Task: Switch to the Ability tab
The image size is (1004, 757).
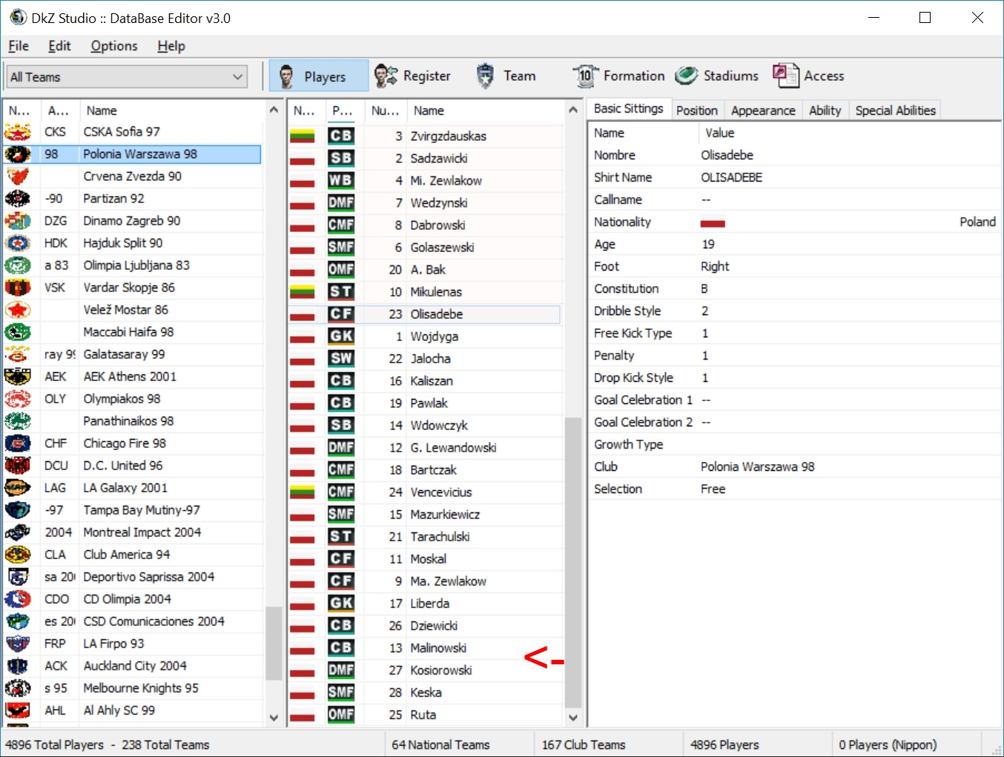Action: (x=825, y=110)
